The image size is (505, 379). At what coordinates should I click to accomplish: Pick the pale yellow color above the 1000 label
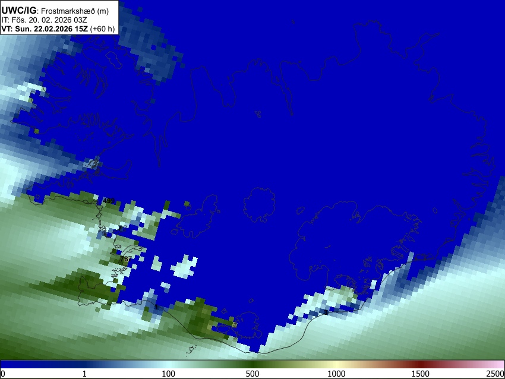(x=336, y=364)
